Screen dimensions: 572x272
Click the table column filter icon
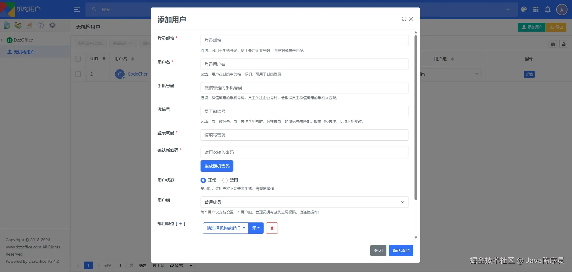point(553,44)
